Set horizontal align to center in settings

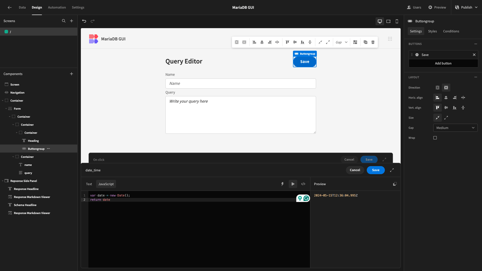tap(446, 98)
